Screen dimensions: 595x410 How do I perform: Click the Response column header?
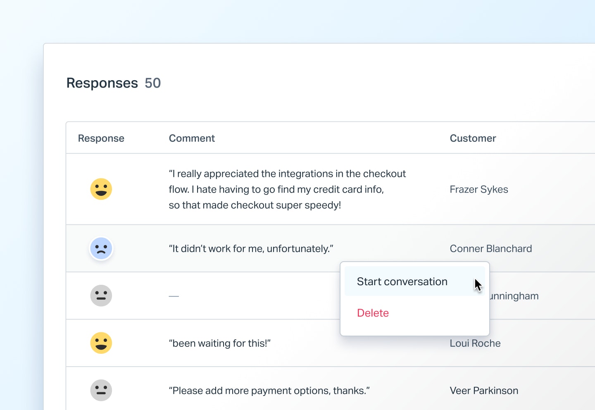(x=101, y=138)
